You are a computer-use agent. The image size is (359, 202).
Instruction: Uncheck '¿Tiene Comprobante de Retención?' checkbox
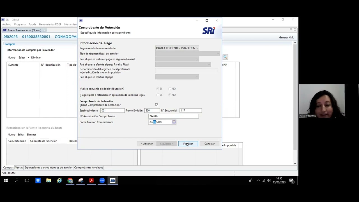(157, 105)
